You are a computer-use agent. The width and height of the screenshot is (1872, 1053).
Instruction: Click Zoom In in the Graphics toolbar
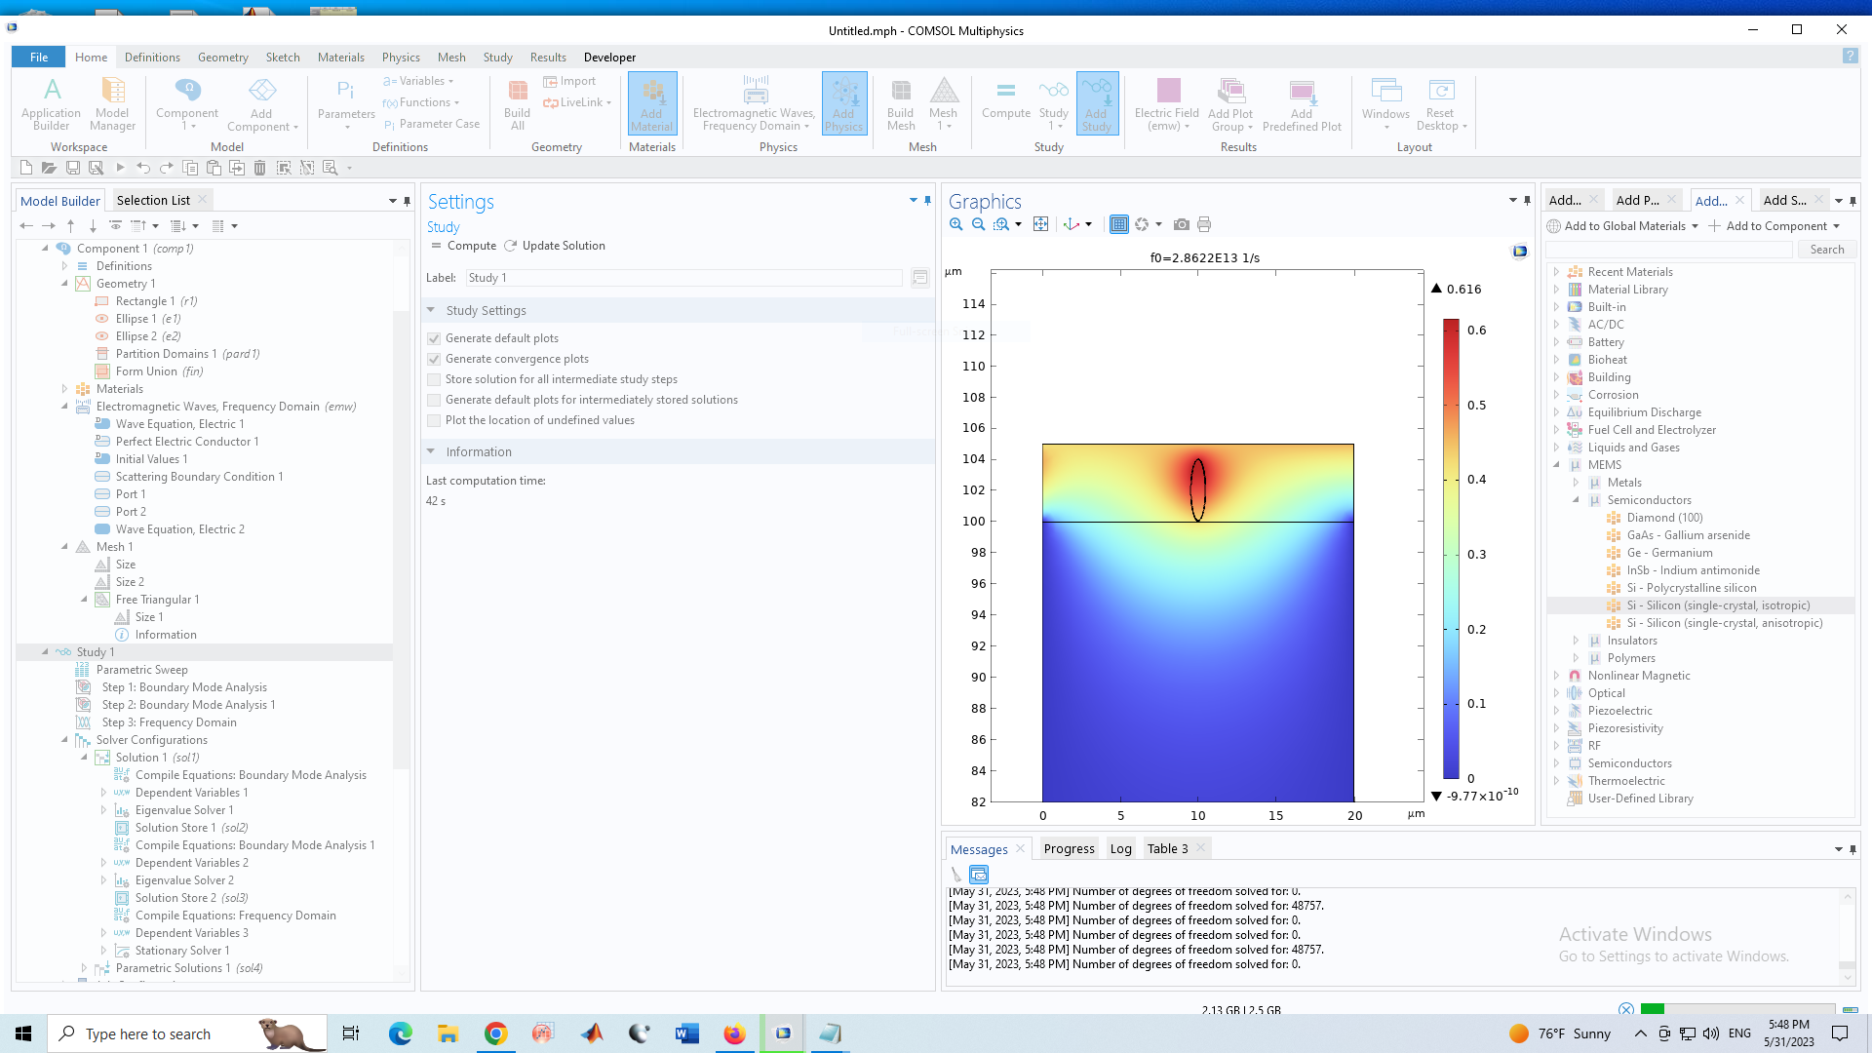click(x=956, y=224)
